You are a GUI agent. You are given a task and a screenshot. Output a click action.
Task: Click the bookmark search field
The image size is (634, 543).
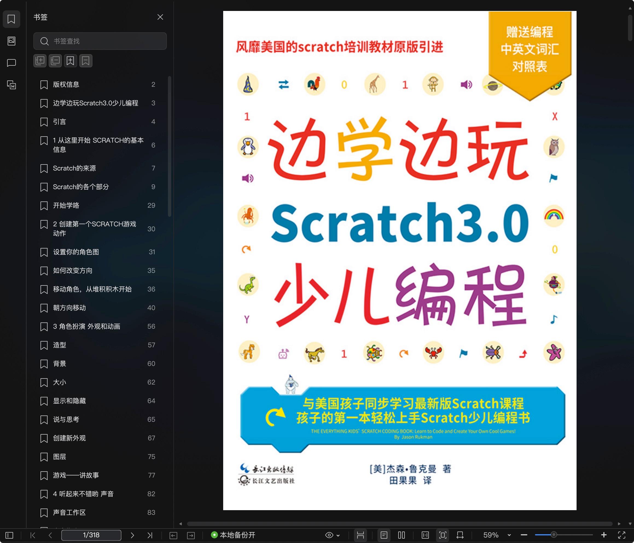[x=100, y=41]
